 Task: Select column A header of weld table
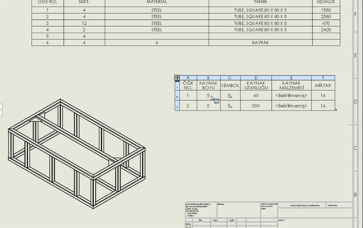[188, 78]
